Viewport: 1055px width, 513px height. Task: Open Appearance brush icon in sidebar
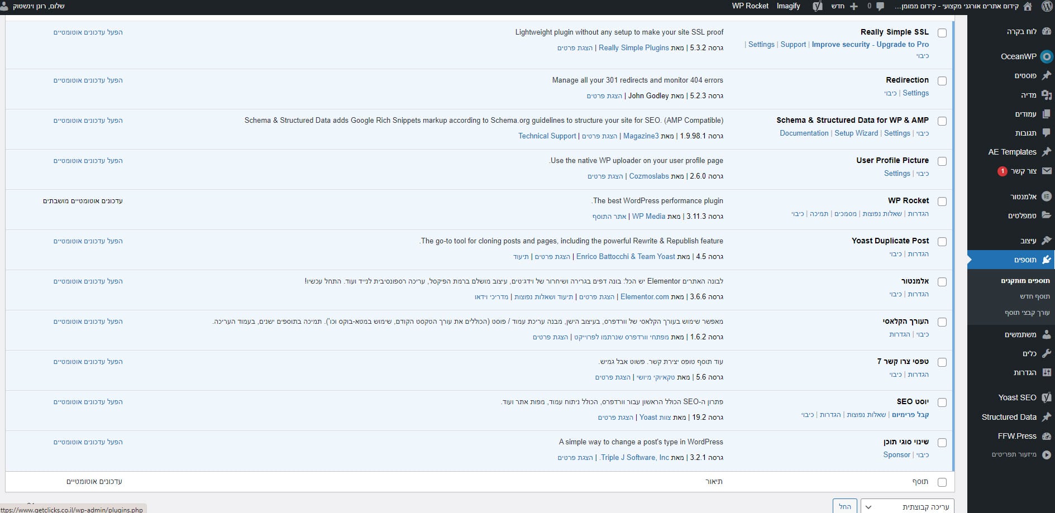[x=1047, y=241]
